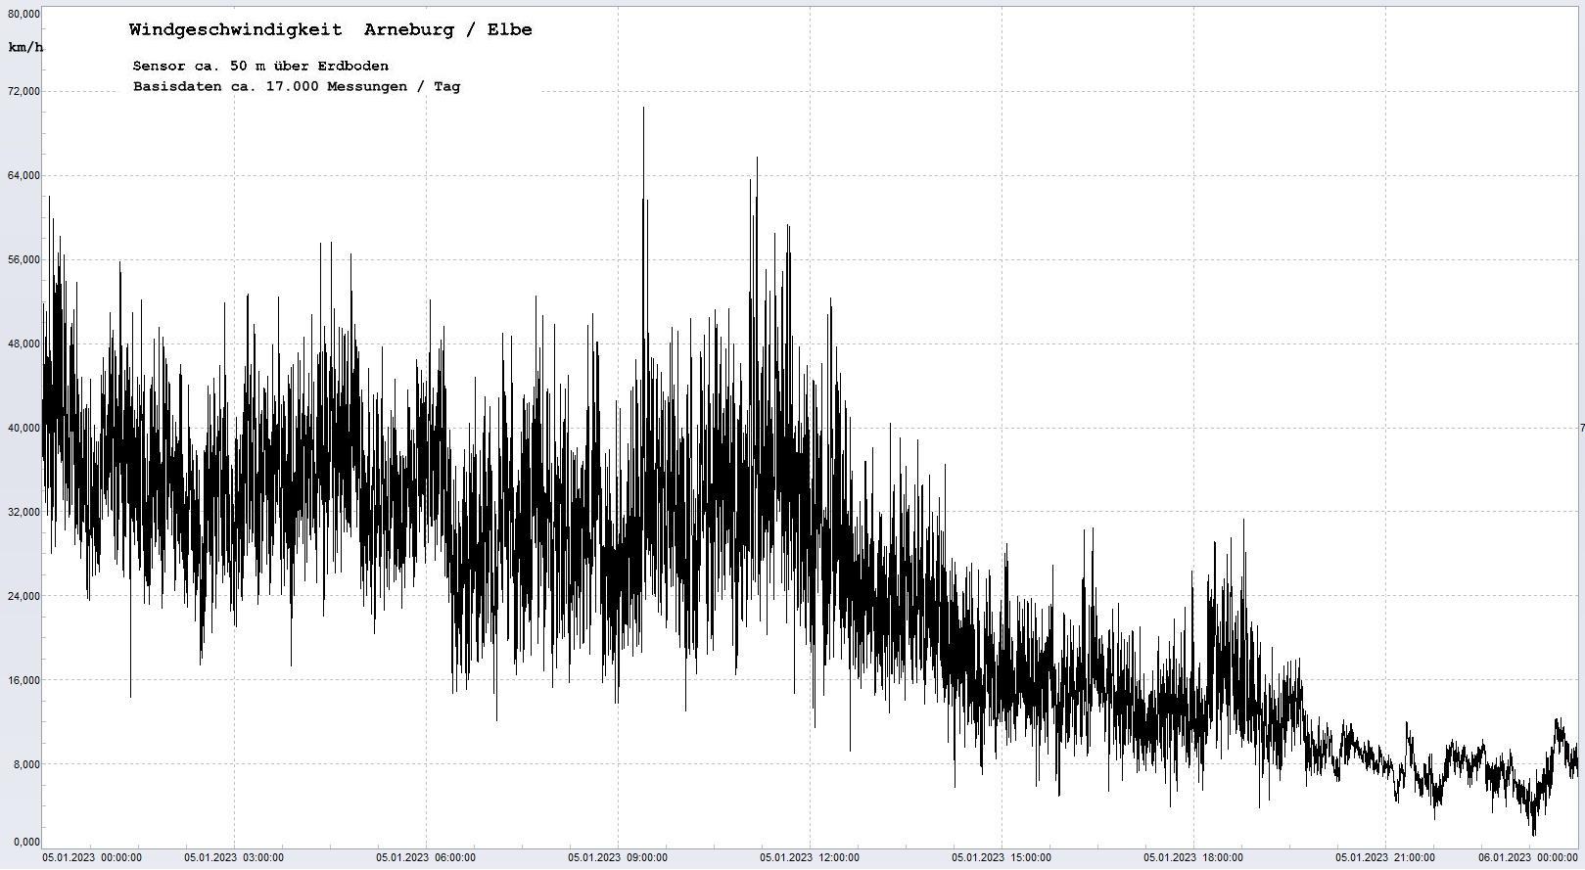Click the 56,000 y-axis label
Viewport: 1585px width, 870px height.
click(24, 259)
